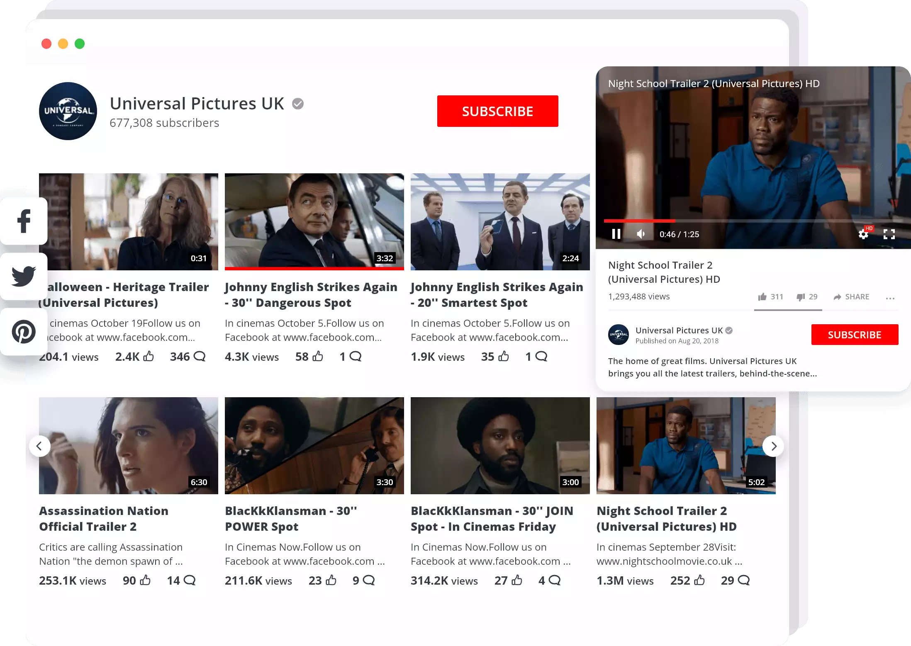
Task: View comments on Night School Trailer 2
Action: click(744, 580)
